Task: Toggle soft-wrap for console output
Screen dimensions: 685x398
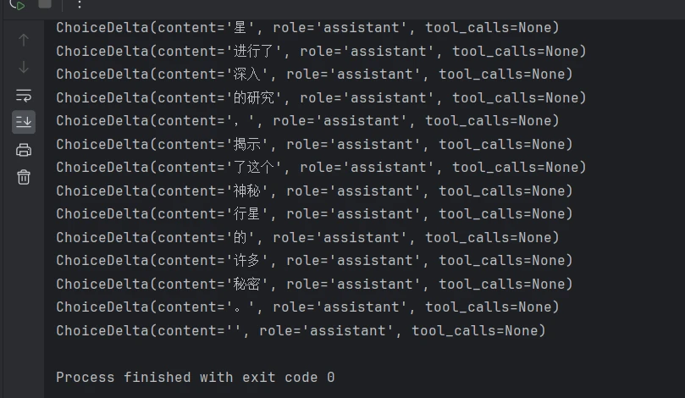Action: pos(24,95)
